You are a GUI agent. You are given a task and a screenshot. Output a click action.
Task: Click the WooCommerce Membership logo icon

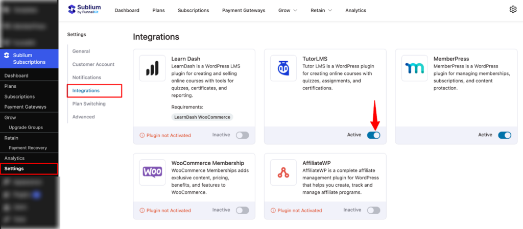[152, 172]
